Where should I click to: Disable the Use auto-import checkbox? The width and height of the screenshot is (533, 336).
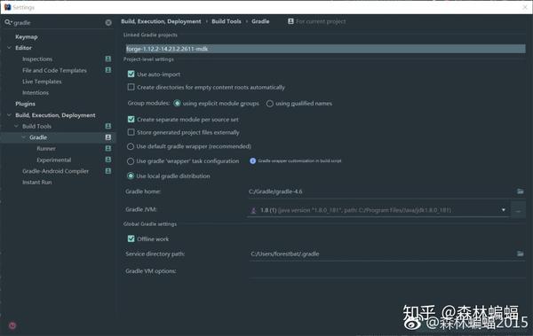tap(131, 74)
